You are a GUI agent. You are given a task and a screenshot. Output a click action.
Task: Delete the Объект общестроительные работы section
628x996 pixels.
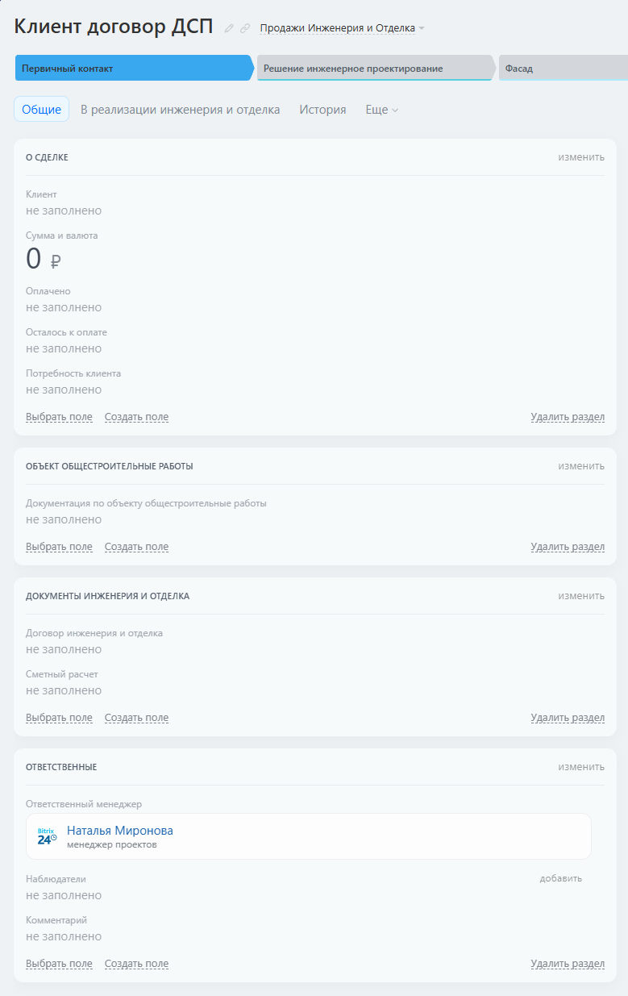click(x=568, y=547)
